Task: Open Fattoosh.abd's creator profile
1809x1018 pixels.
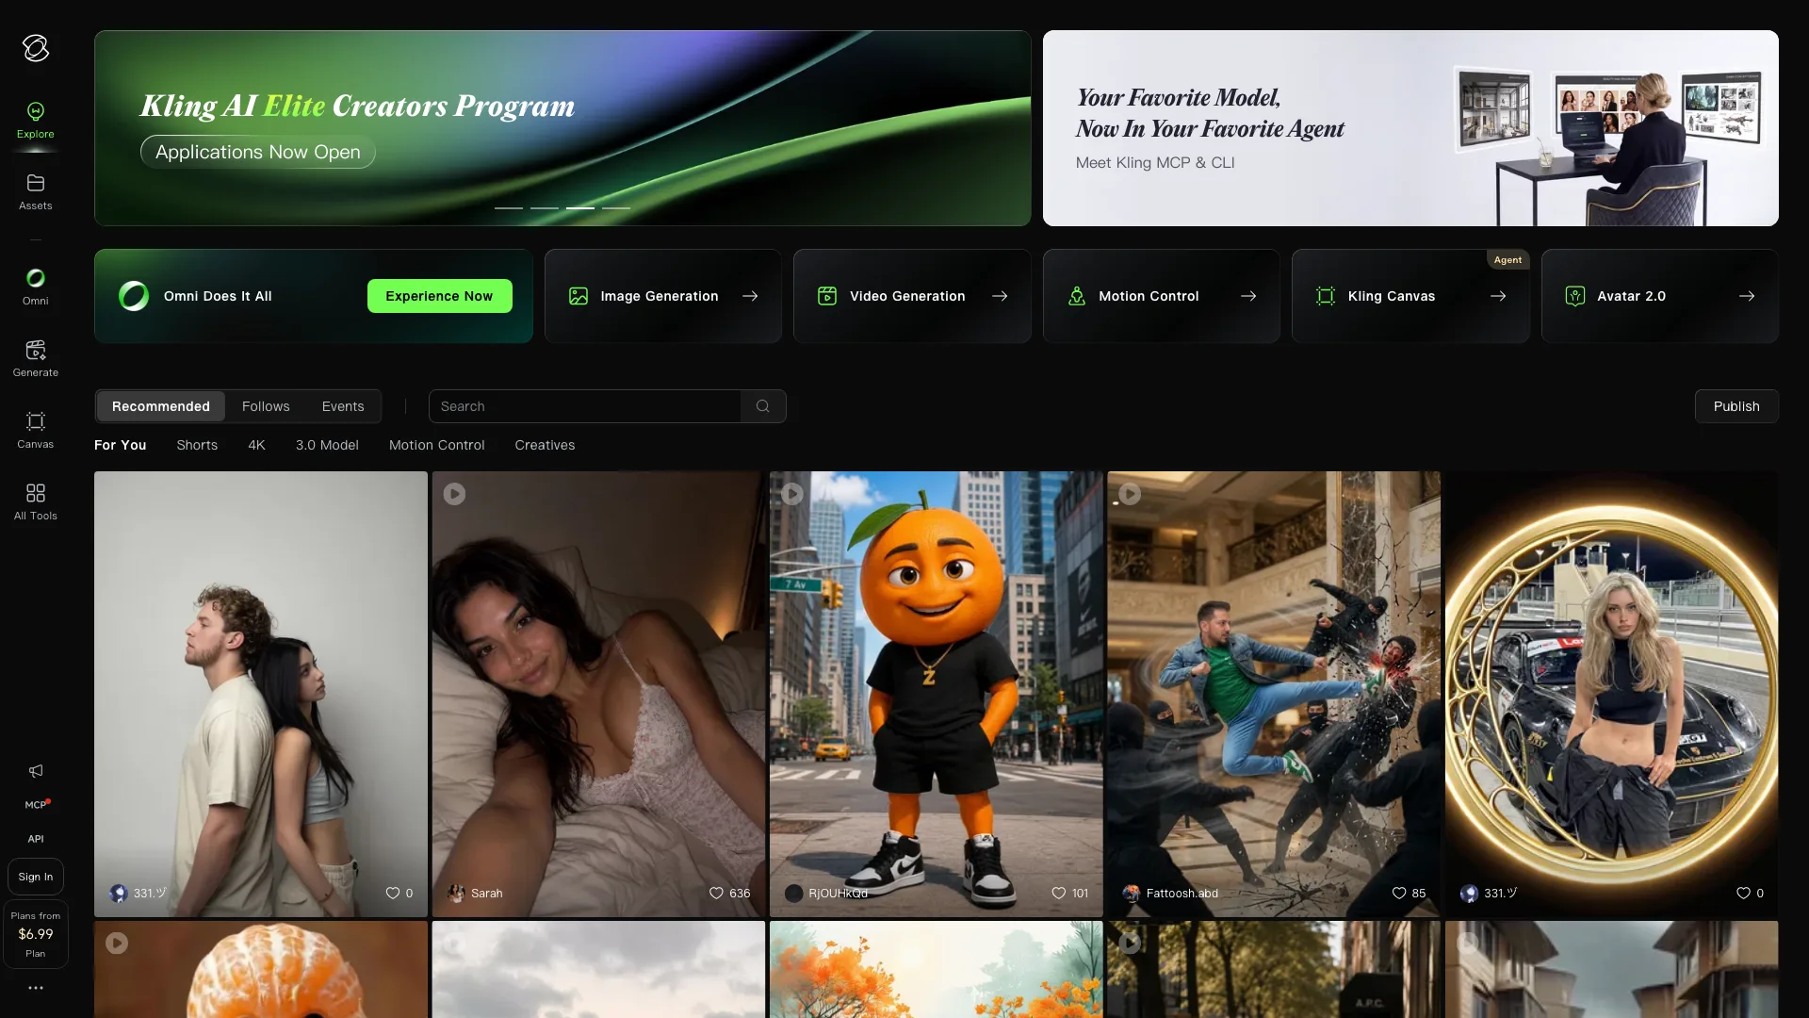Action: tap(1170, 893)
